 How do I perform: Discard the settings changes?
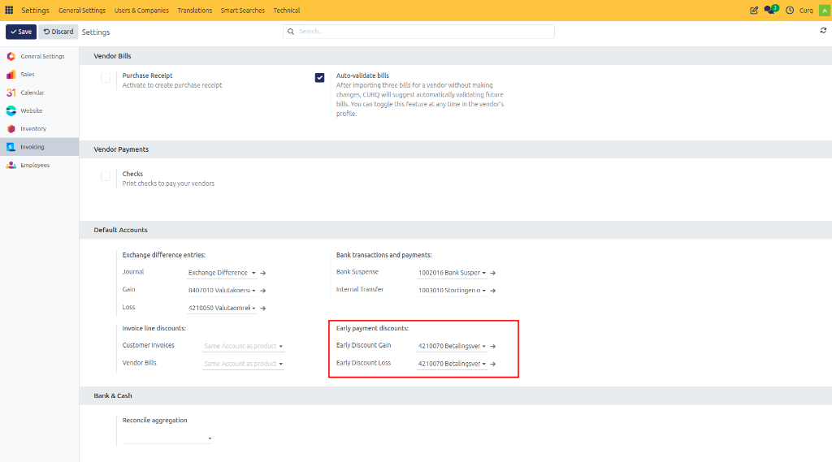[58, 32]
